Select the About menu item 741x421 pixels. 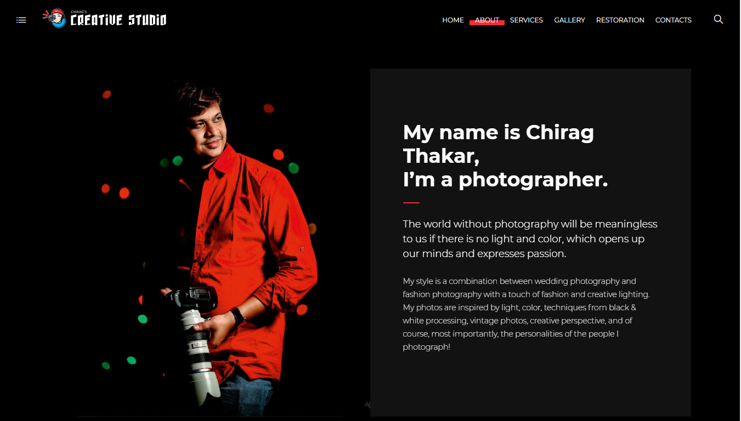pyautogui.click(x=487, y=20)
